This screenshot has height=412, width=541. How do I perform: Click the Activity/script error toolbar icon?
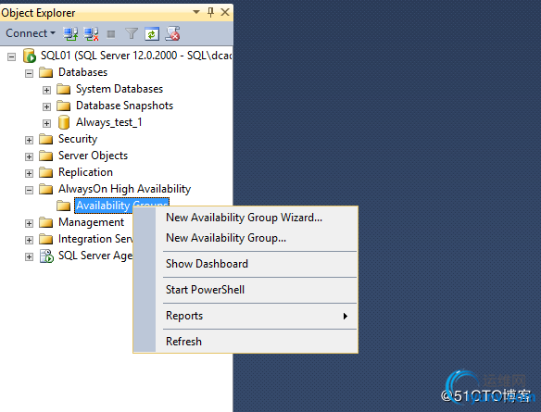tap(172, 33)
